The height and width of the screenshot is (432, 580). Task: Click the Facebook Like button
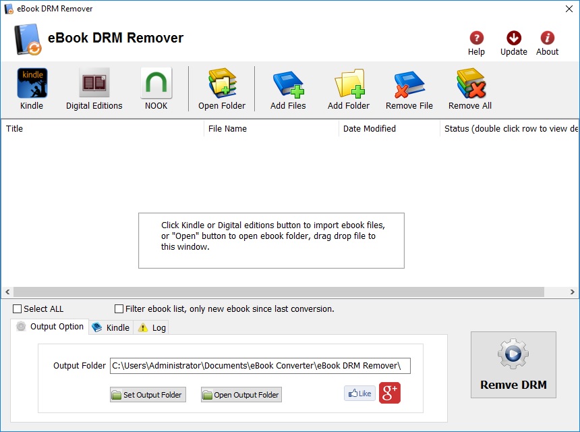pos(360,393)
